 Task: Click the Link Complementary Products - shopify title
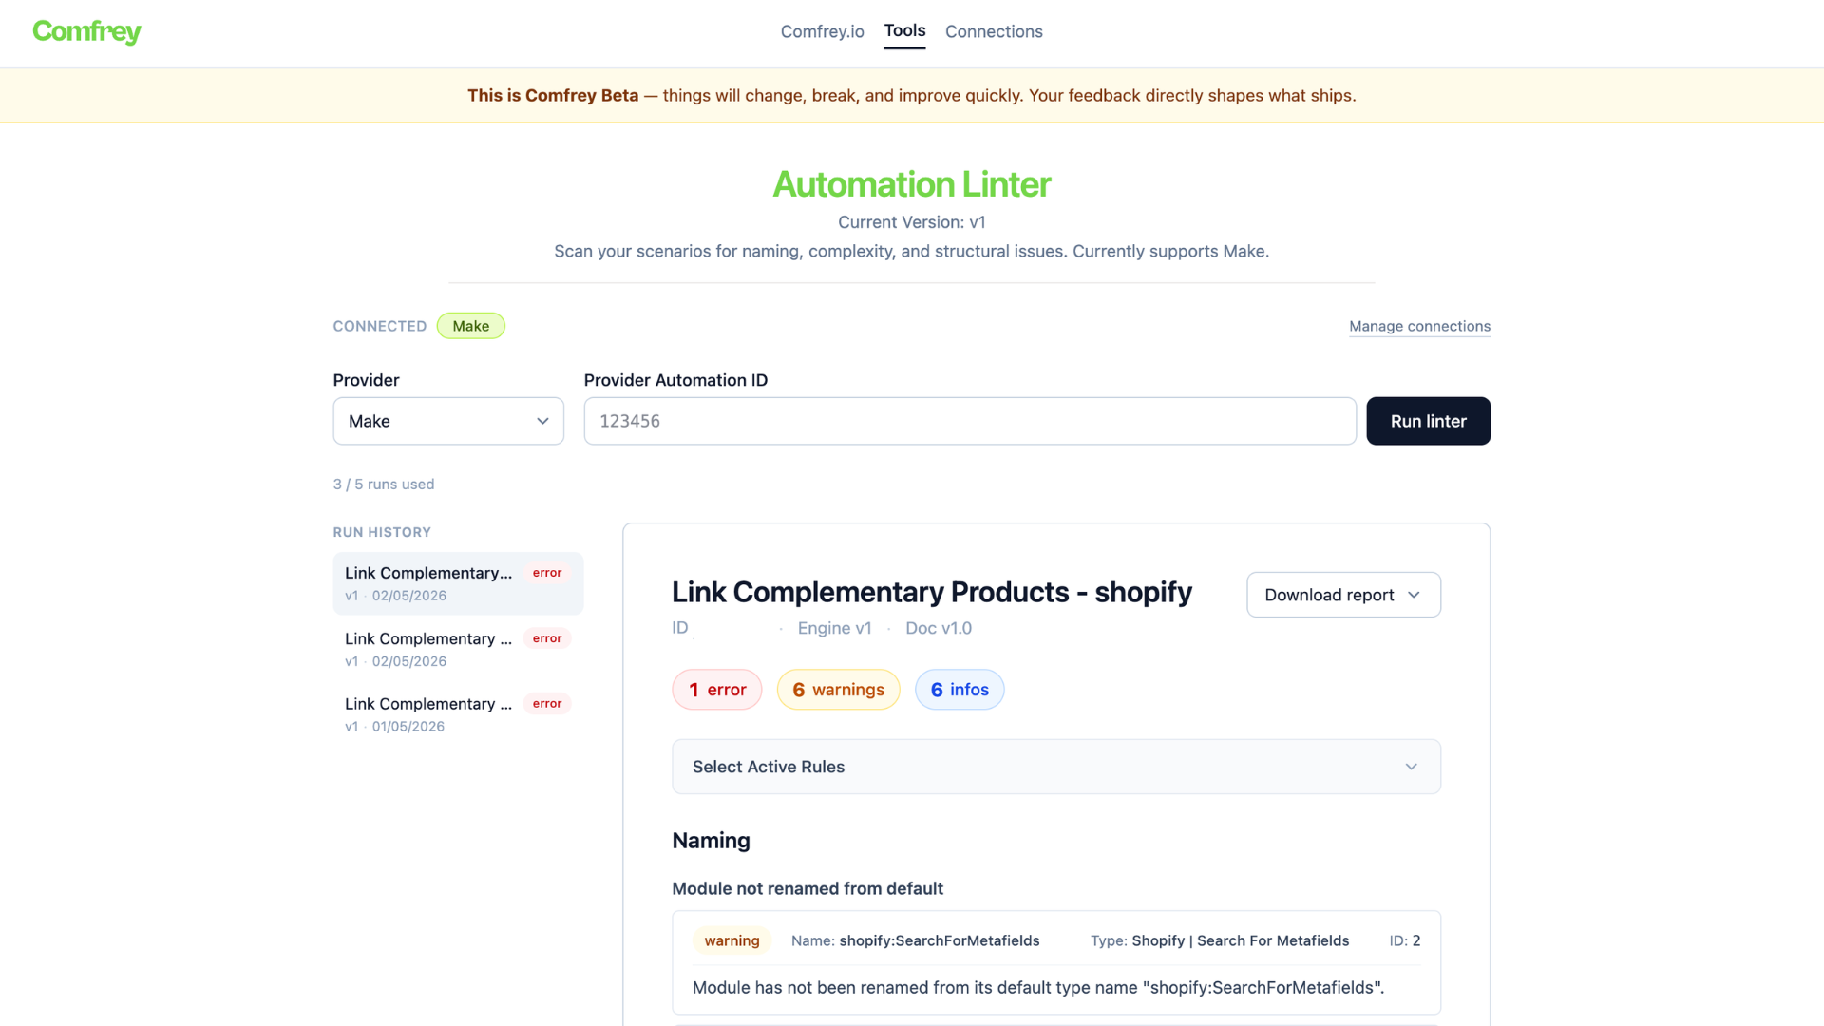(932, 592)
